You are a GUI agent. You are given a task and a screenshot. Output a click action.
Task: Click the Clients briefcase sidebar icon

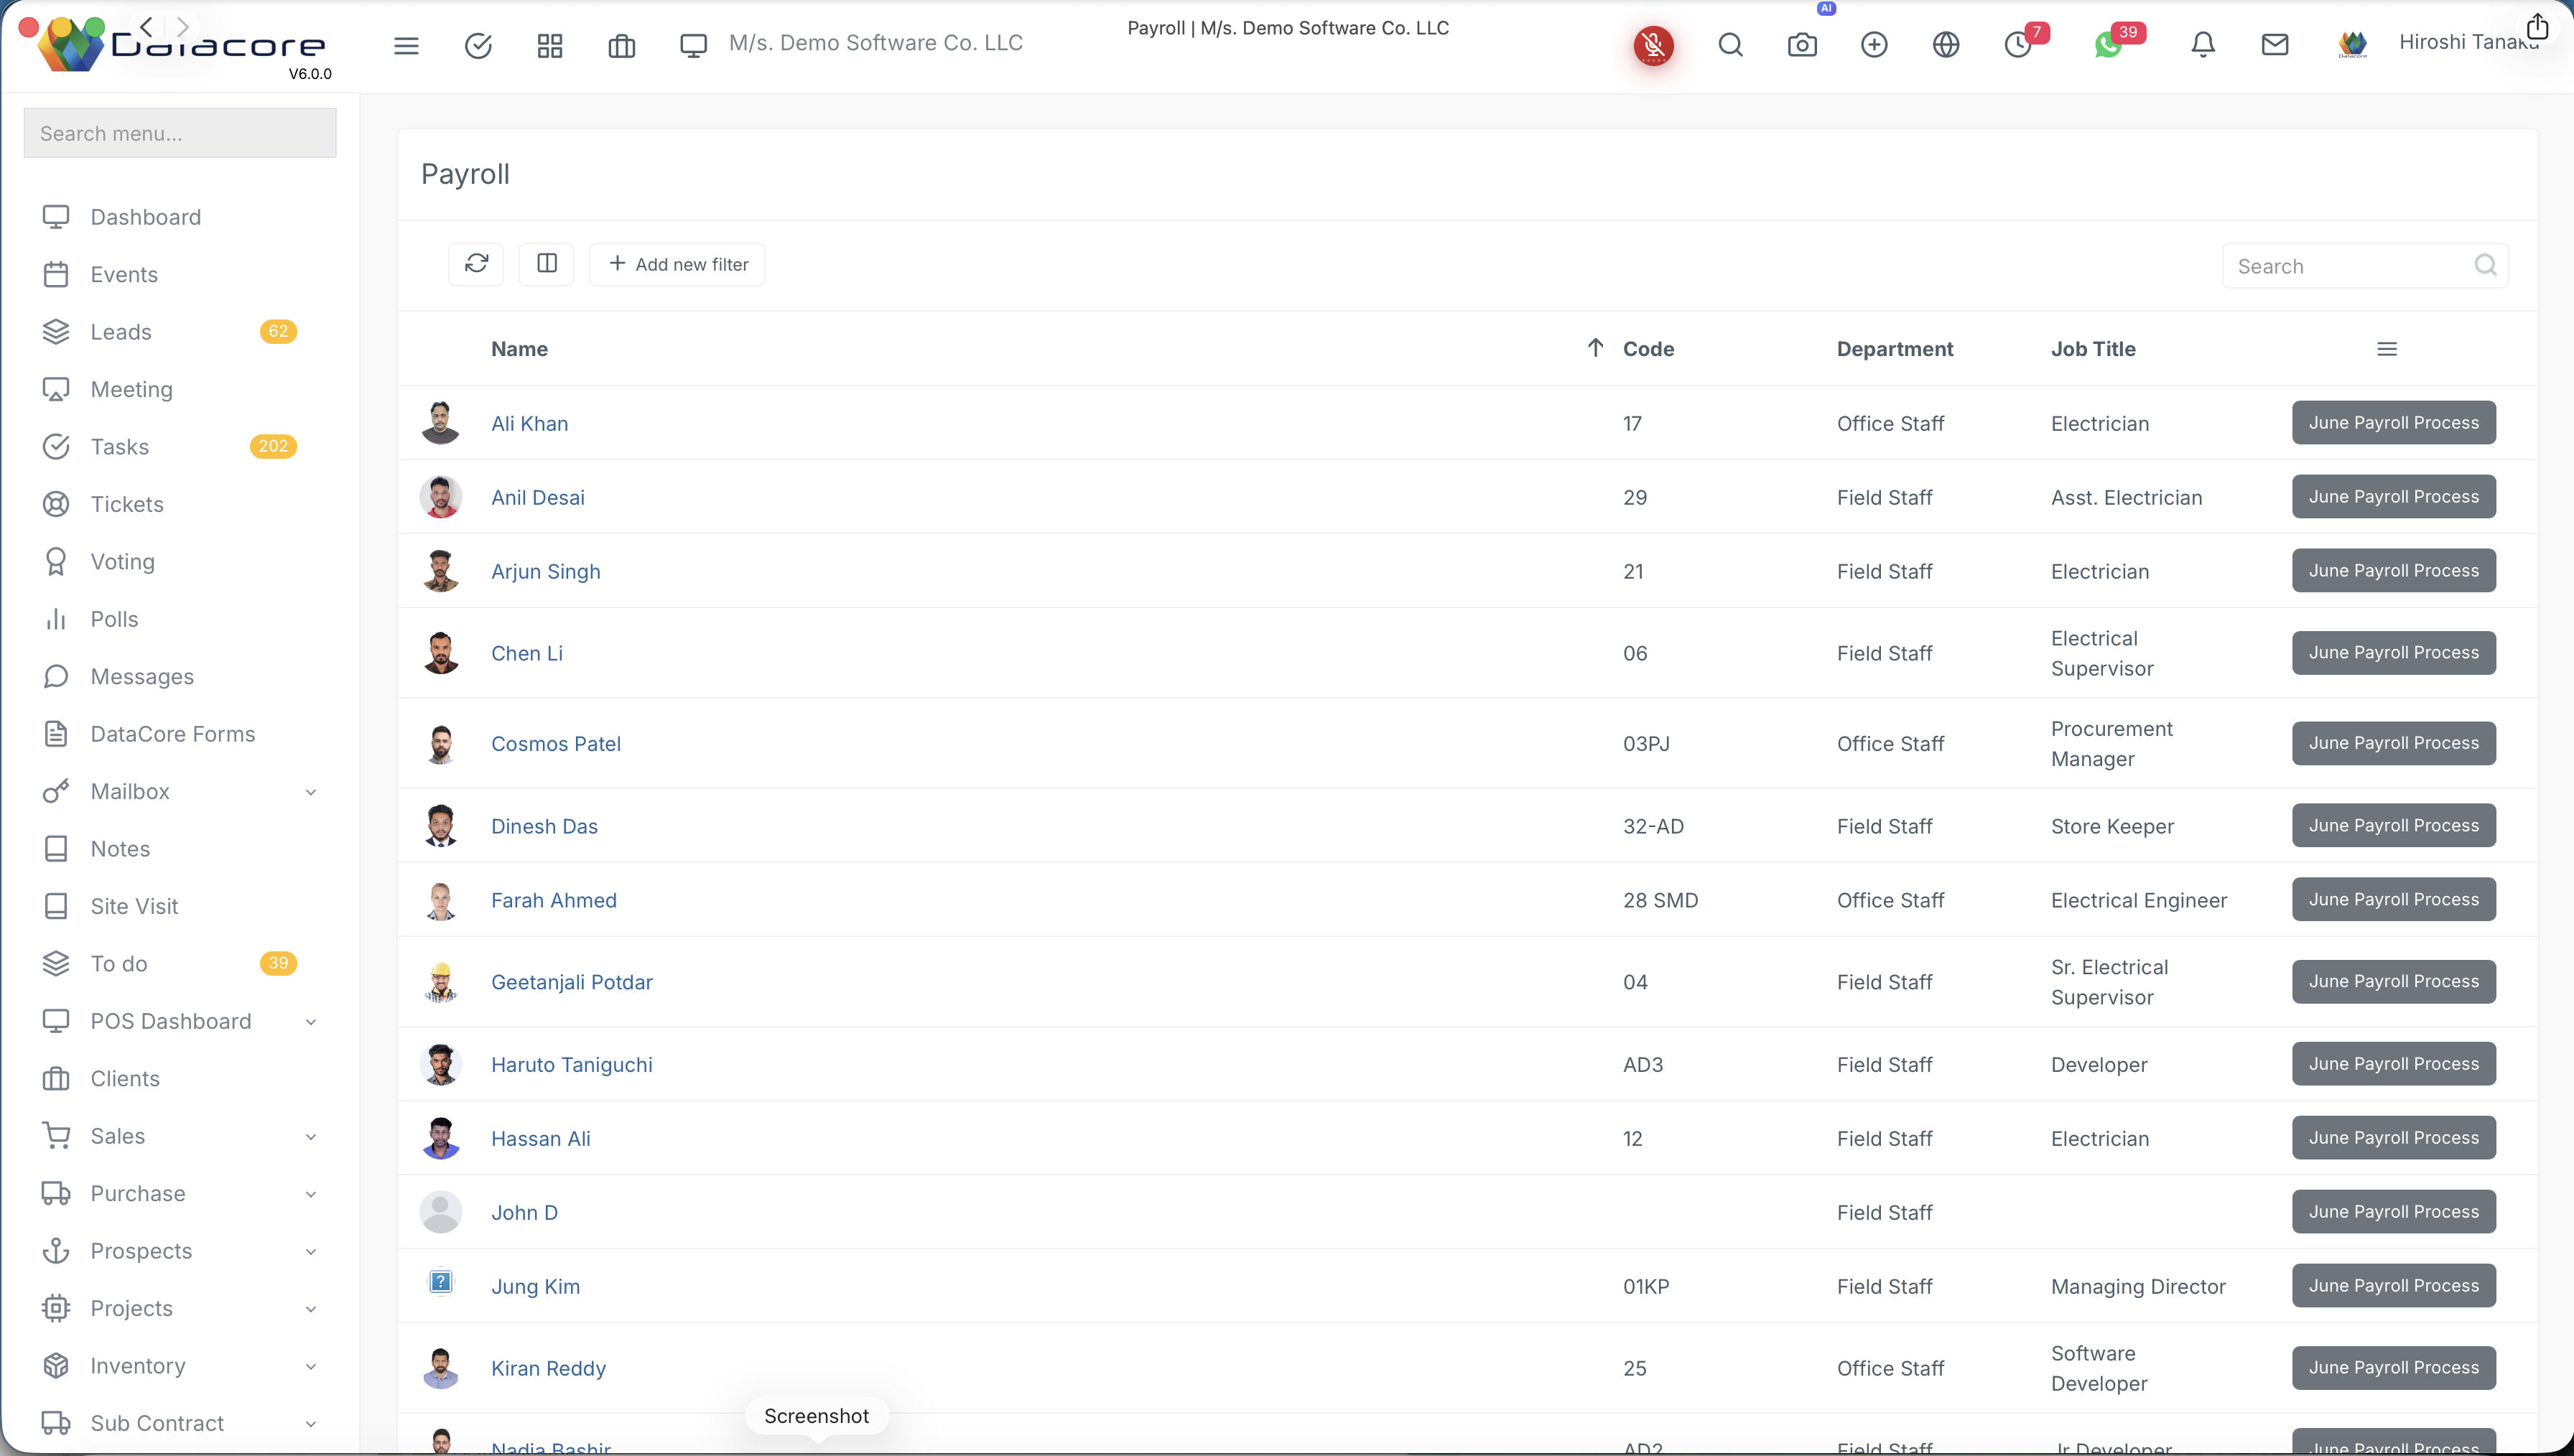[x=56, y=1079]
